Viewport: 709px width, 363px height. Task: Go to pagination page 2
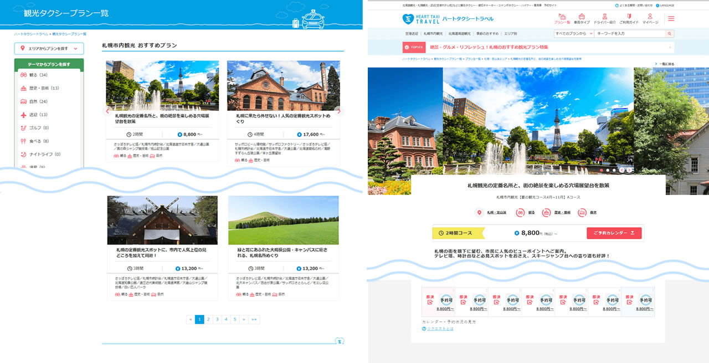(x=208, y=319)
